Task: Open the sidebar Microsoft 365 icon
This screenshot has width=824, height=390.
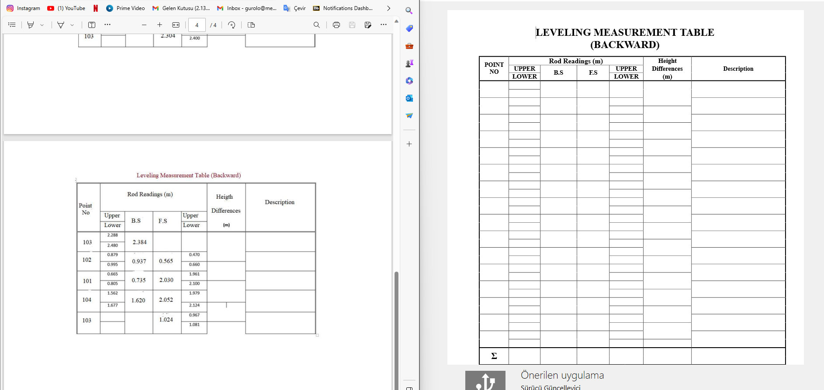Action: coord(409,81)
